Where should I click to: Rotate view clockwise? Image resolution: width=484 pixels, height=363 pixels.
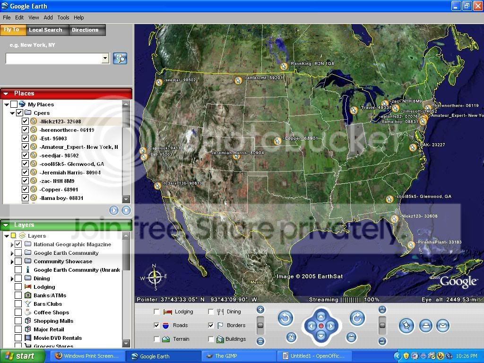tap(357, 318)
